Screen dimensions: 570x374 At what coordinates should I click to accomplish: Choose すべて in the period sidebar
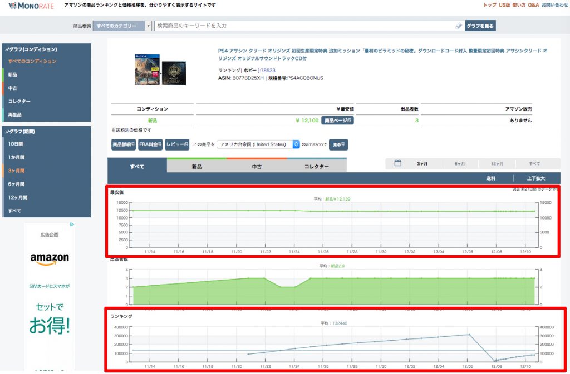tap(14, 211)
